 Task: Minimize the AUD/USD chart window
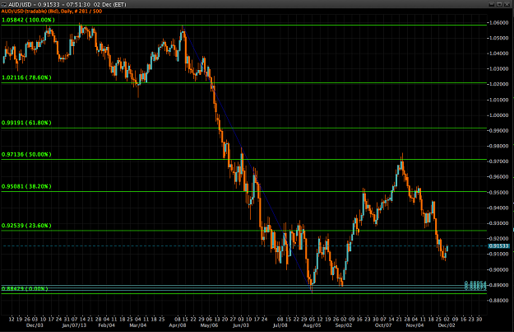pyautogui.click(x=491, y=4)
